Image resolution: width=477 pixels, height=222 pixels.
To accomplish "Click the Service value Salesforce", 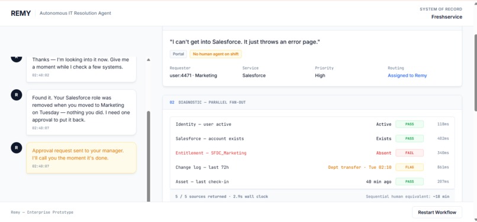I will pos(254,76).
